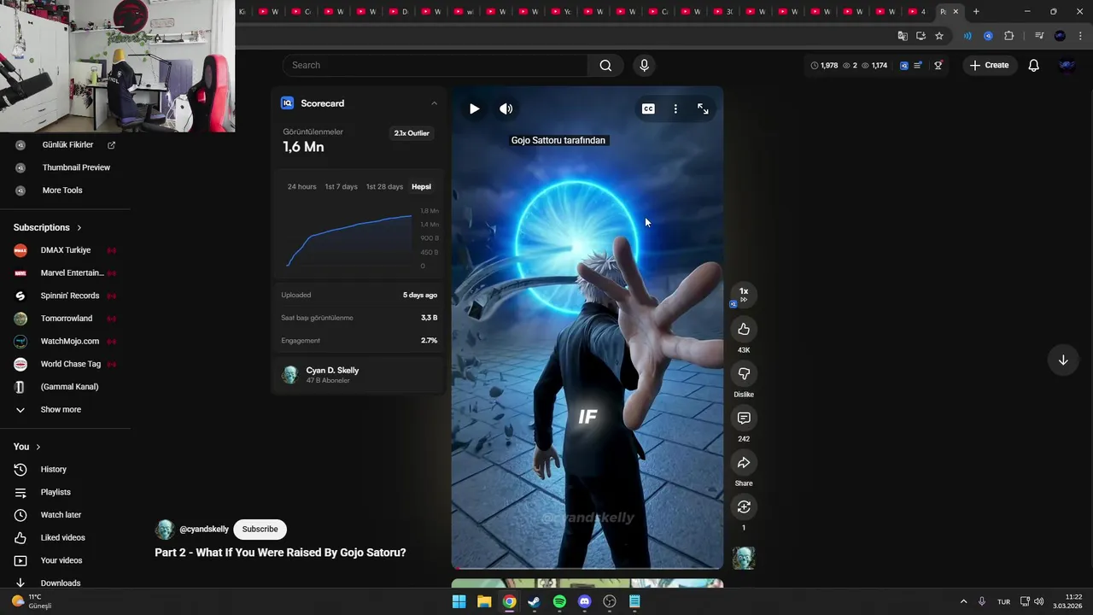Start voice search with the microphone
Screen dimensions: 1093x615
tap(644, 65)
